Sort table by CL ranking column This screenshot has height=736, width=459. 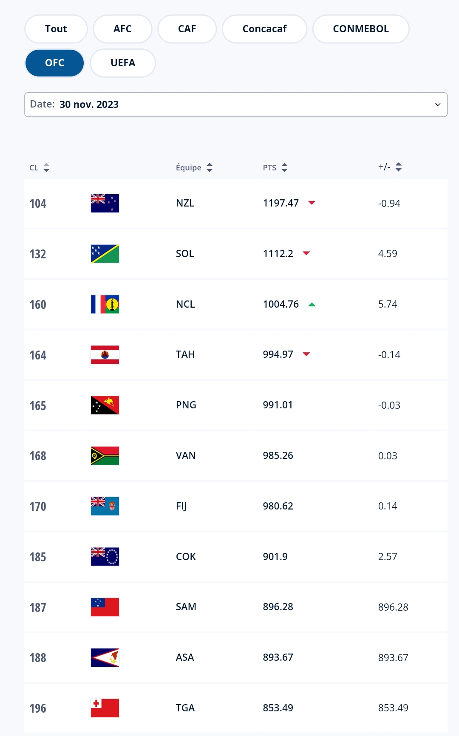tap(40, 167)
